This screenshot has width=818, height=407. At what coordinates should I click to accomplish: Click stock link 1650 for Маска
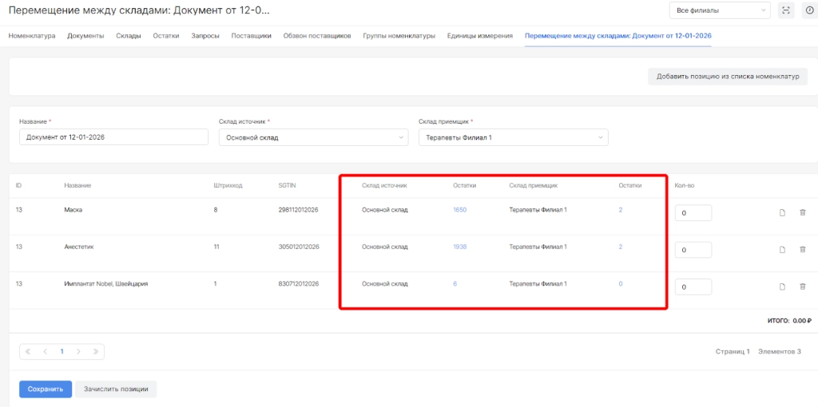click(x=459, y=210)
